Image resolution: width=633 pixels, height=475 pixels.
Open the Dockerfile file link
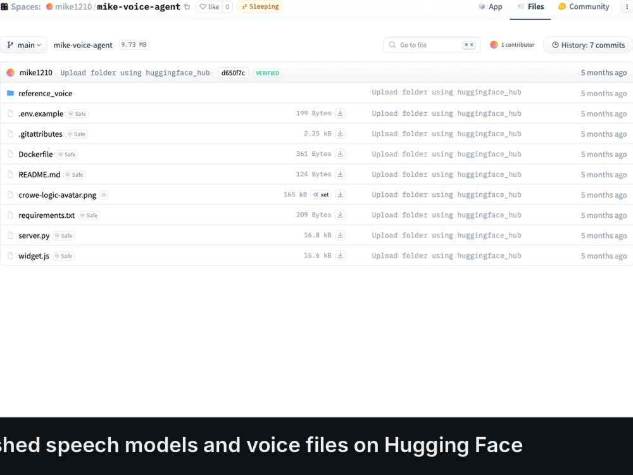35,155
